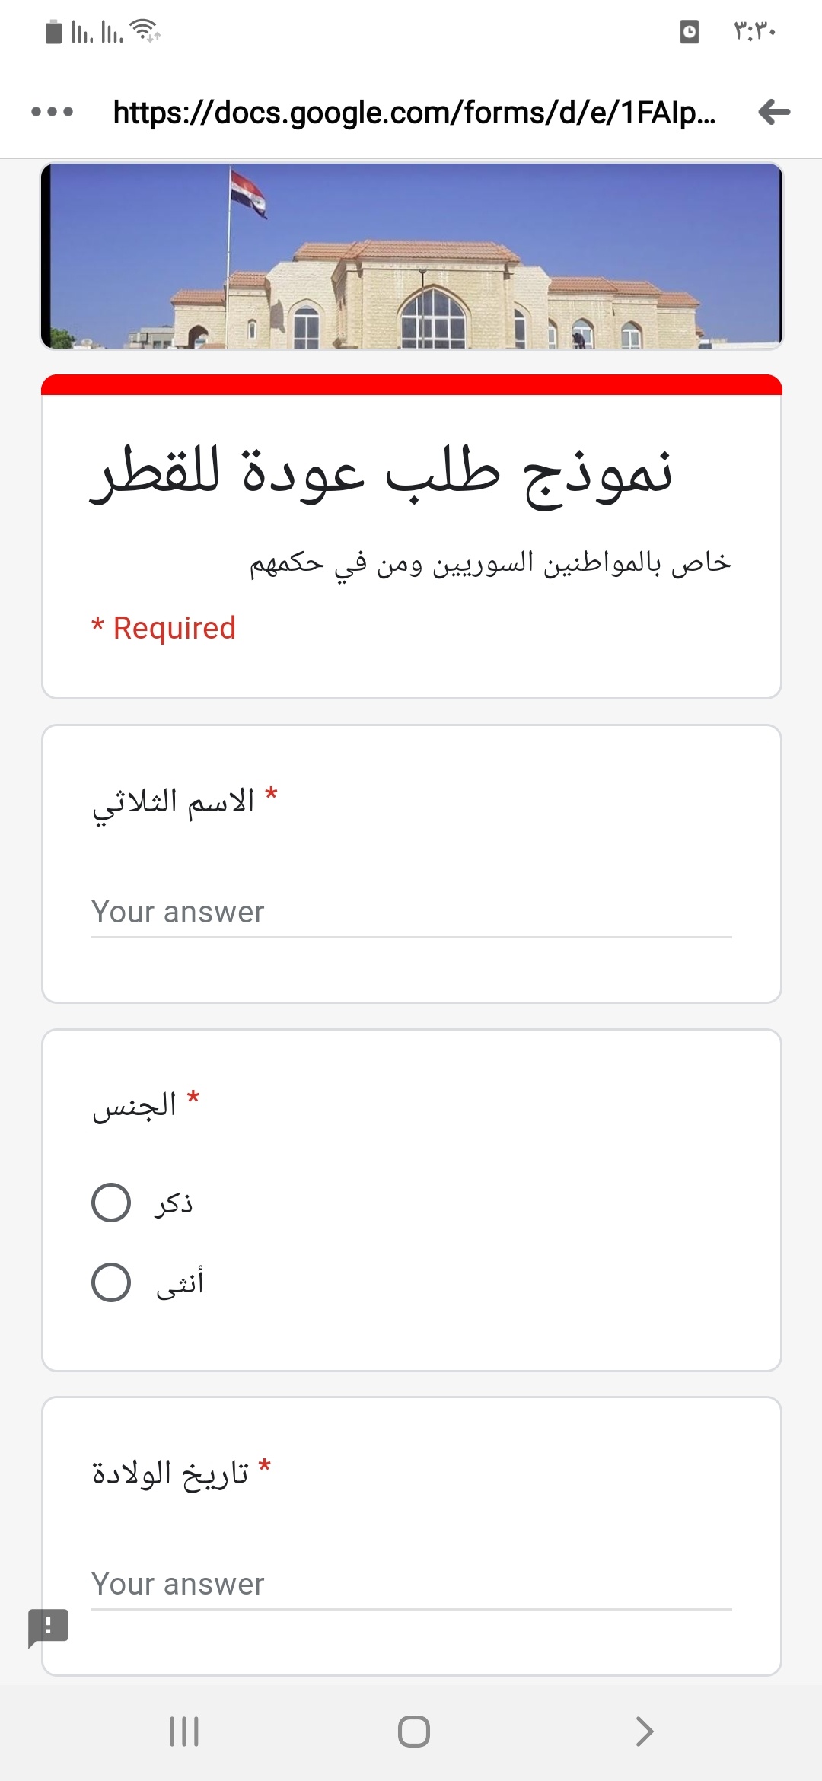Tap the clock time in the status bar
The height and width of the screenshot is (1781, 822).
point(754,32)
